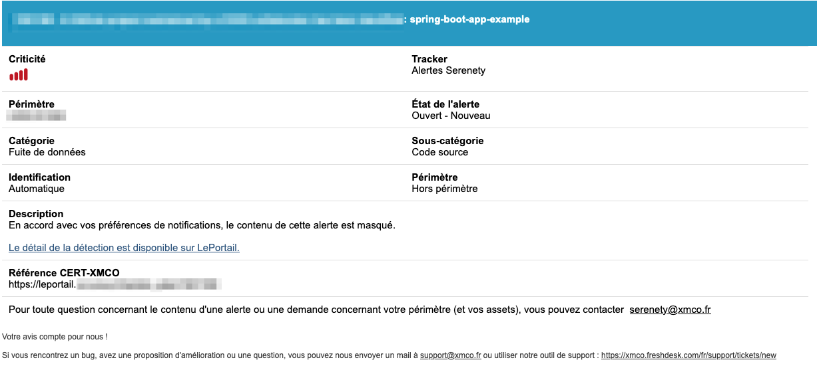Click the Tracker field label

pos(429,59)
